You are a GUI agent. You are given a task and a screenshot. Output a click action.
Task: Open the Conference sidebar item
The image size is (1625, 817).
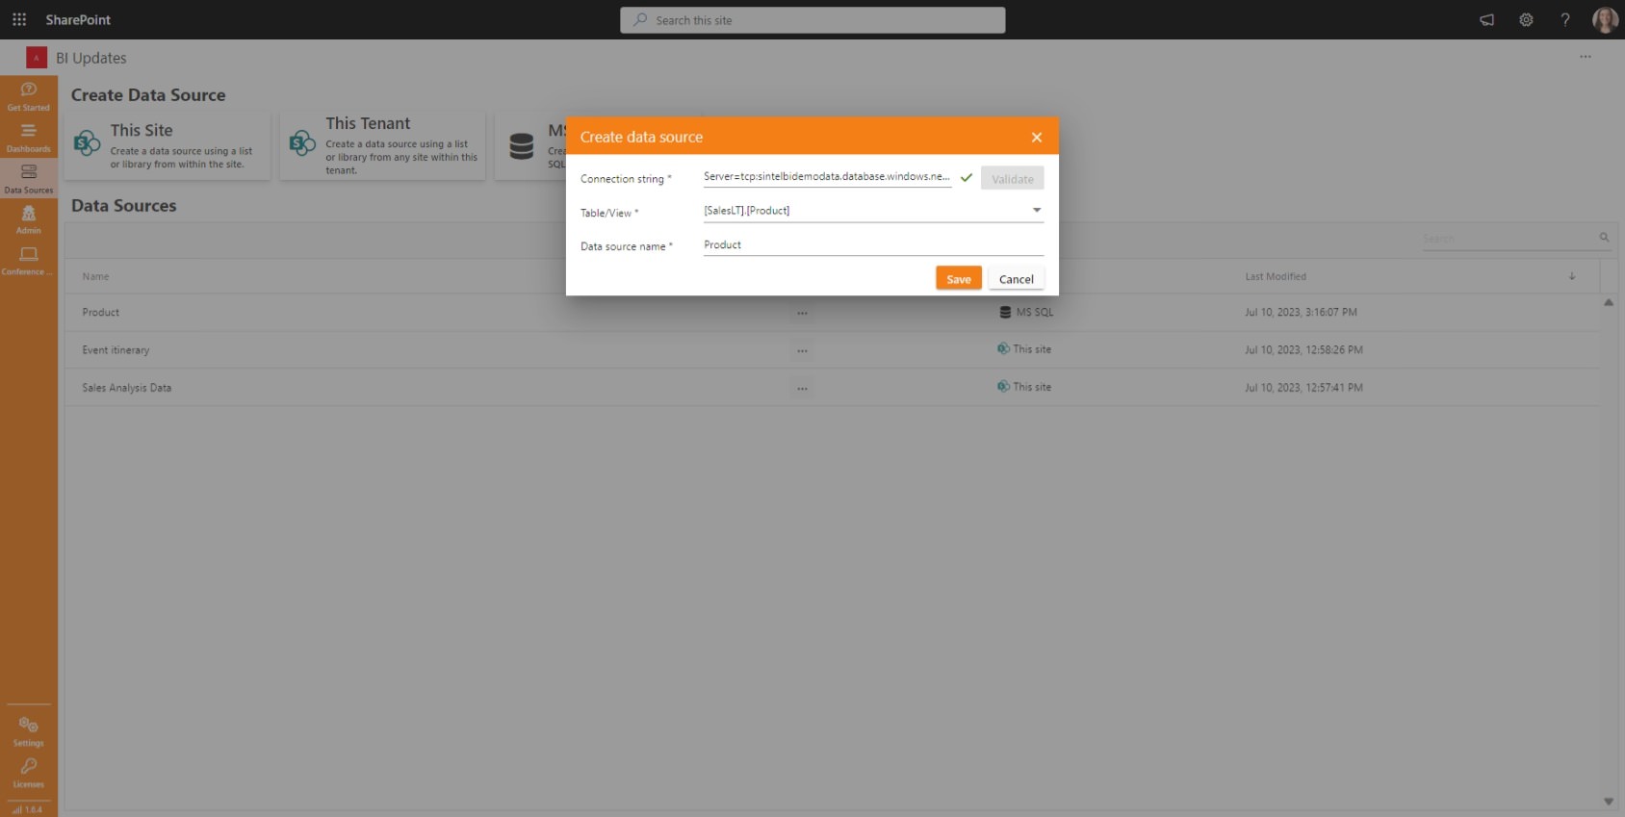click(29, 260)
